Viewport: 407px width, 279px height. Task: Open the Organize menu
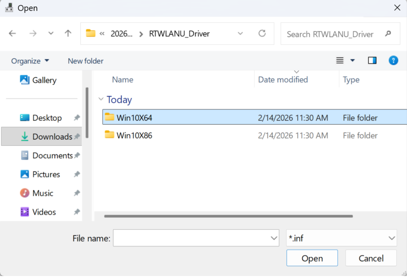click(x=30, y=61)
